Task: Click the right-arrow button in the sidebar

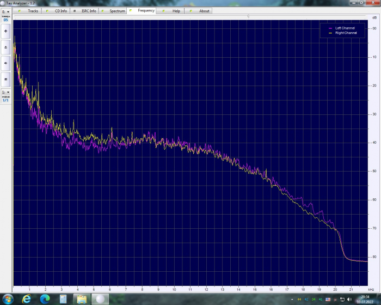Action: (x=5, y=63)
